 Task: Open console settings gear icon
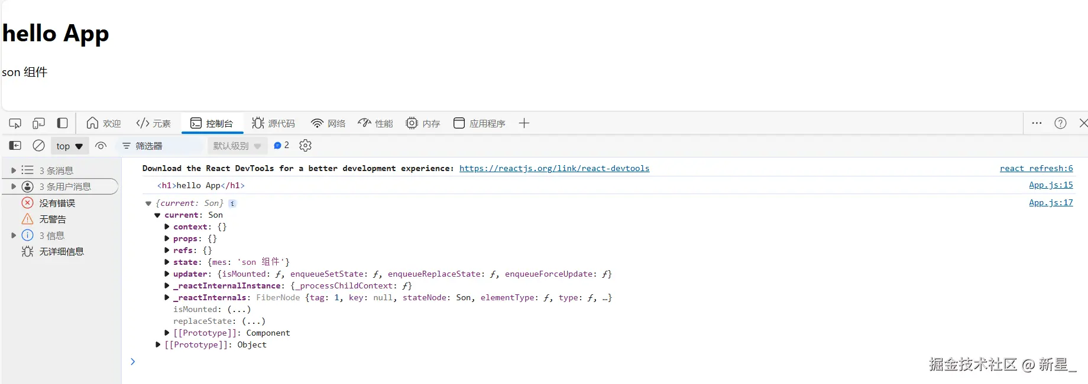tap(305, 145)
